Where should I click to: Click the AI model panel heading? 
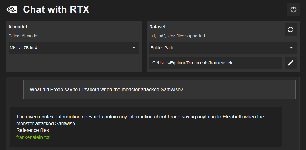[18, 27]
